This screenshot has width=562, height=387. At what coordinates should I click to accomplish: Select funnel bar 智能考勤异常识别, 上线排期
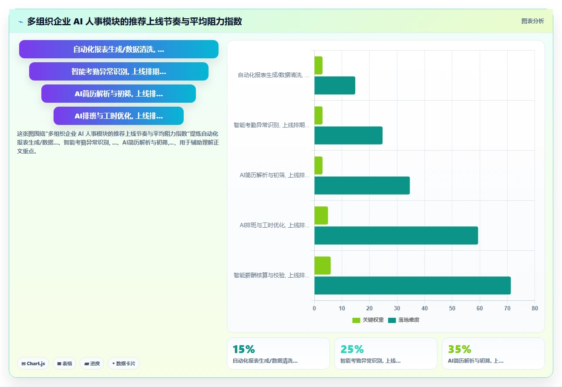[119, 71]
